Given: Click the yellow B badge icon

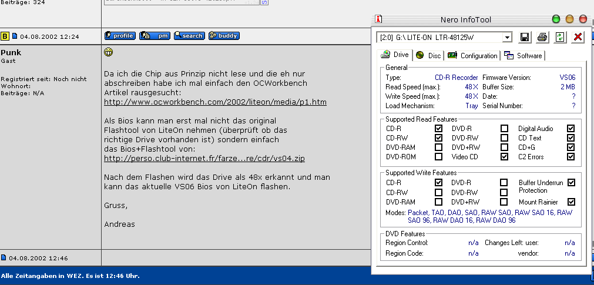Looking at the screenshot, I should pos(5,36).
